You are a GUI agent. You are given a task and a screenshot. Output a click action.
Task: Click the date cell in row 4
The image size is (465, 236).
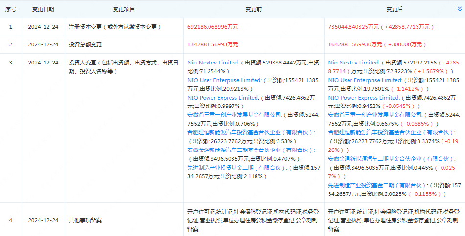pos(43,220)
